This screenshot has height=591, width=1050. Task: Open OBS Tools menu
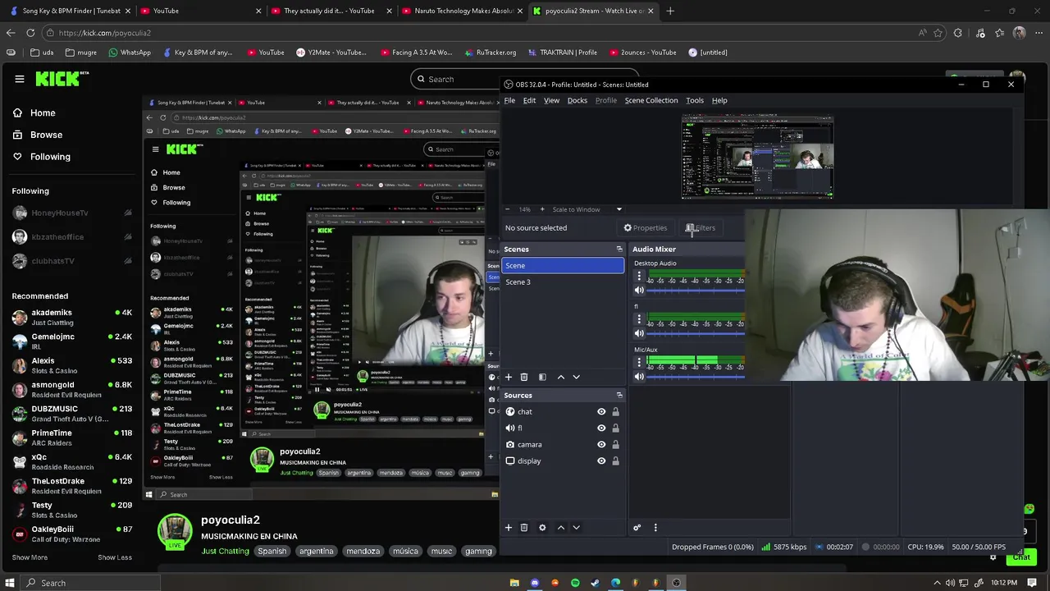tap(695, 100)
